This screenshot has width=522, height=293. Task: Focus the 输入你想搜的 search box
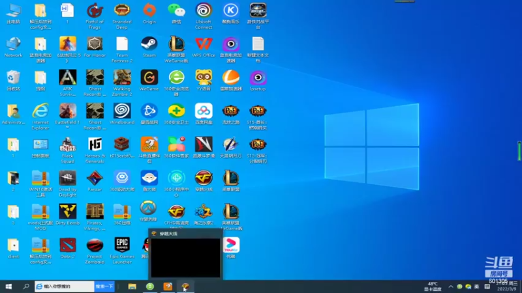pos(65,286)
